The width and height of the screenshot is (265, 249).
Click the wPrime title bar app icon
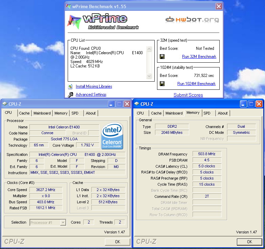[x=68, y=6]
